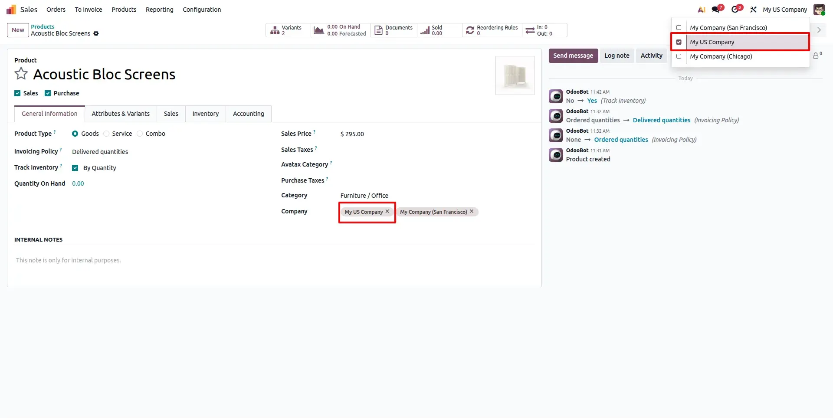833x419 pixels.
Task: Go to next record arrow
Action: pyautogui.click(x=819, y=30)
